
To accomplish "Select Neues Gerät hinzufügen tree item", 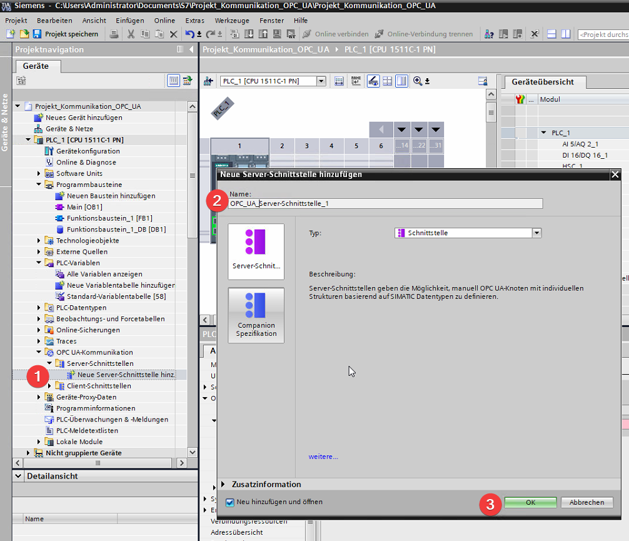I will [84, 118].
